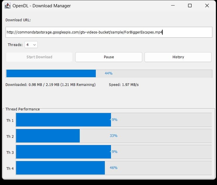Open the download History
The width and height of the screenshot is (217, 185).
click(178, 57)
